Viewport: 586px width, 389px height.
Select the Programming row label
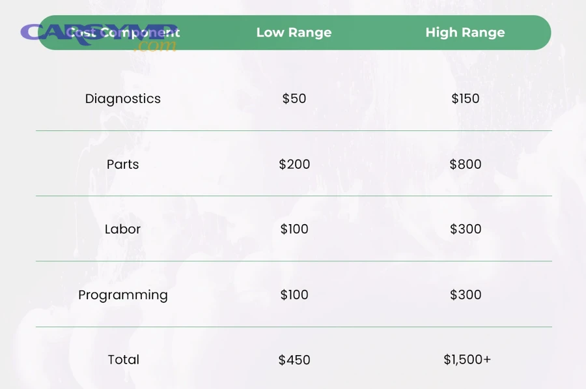[122, 295]
